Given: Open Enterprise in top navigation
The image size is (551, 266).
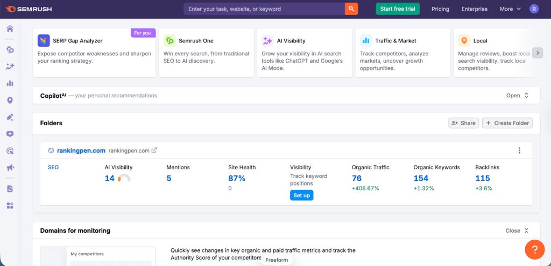Looking at the screenshot, I should click(x=474, y=9).
